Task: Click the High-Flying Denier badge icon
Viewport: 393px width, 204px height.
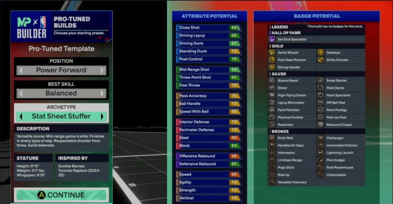Action: click(272, 95)
